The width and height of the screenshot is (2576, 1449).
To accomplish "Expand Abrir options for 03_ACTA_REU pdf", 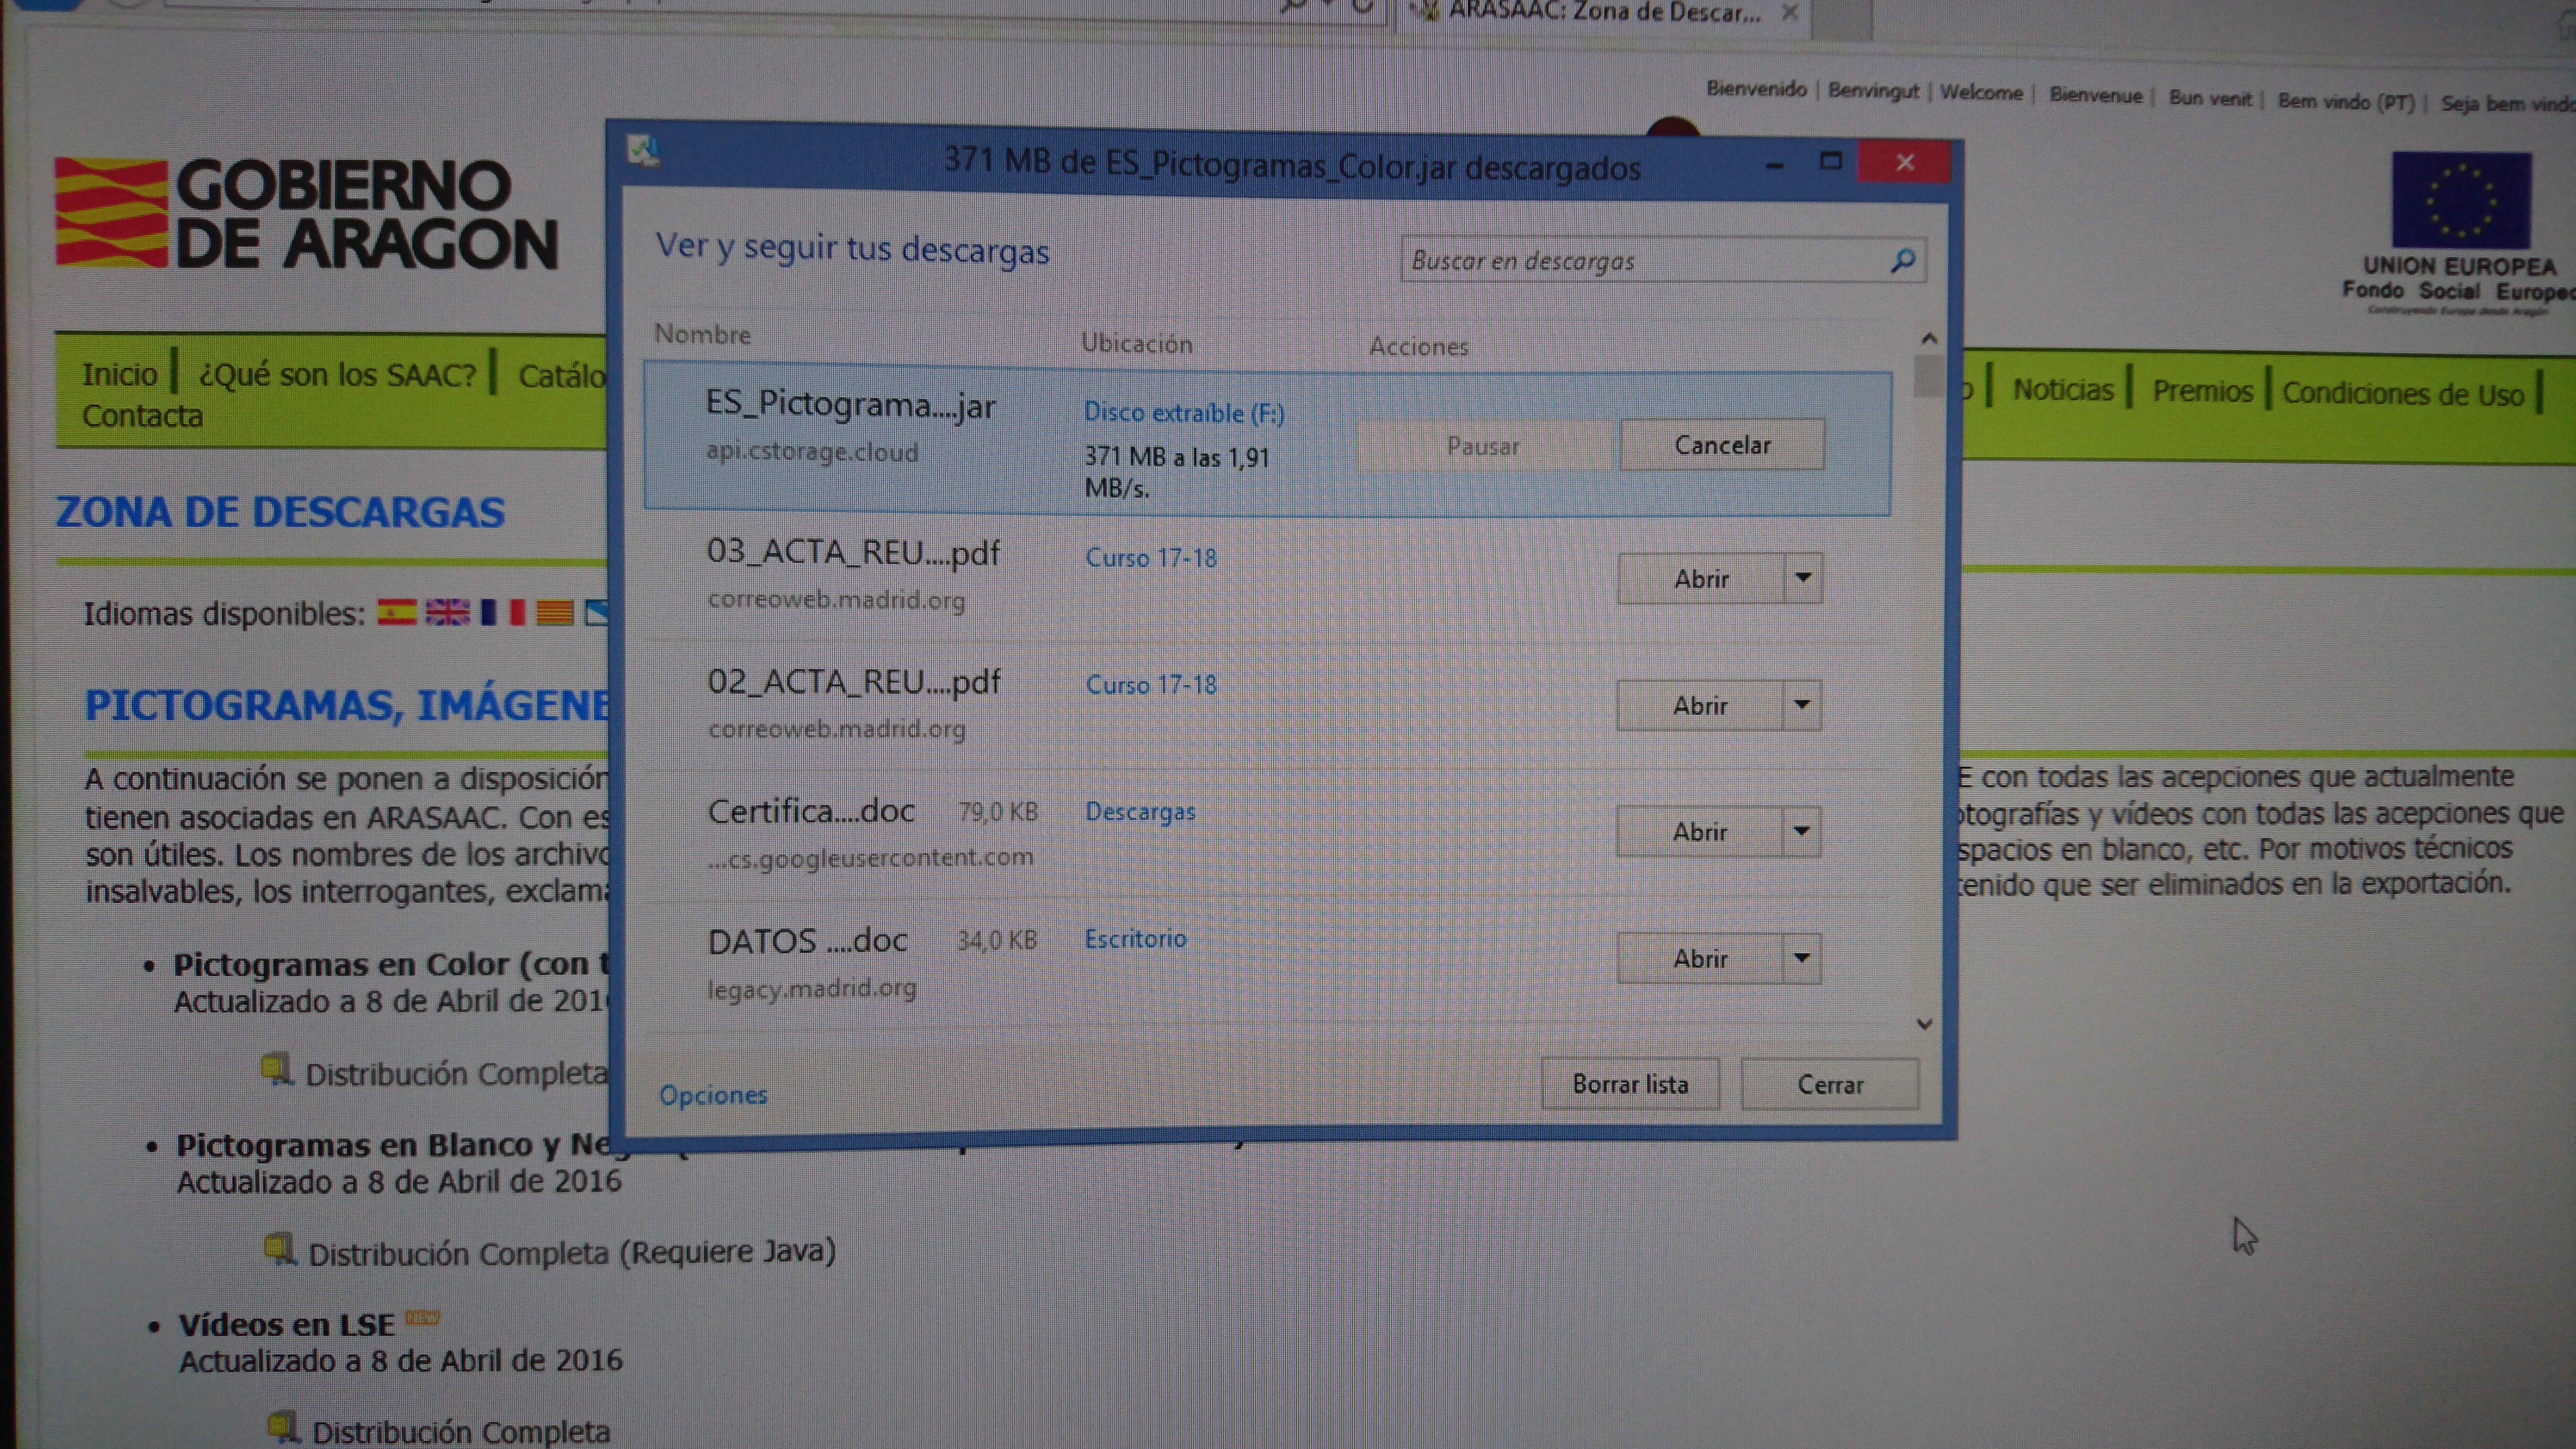I will coord(1803,578).
